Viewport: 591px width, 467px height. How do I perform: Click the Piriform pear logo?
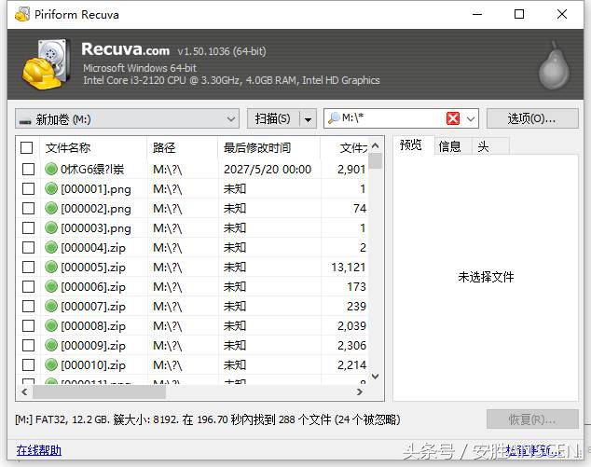point(554,65)
